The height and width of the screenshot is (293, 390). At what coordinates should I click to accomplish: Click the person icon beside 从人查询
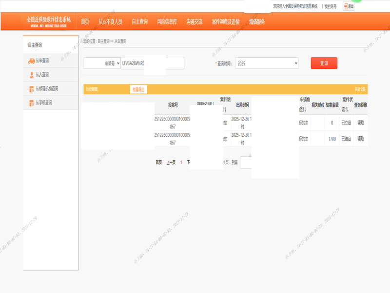coord(32,75)
